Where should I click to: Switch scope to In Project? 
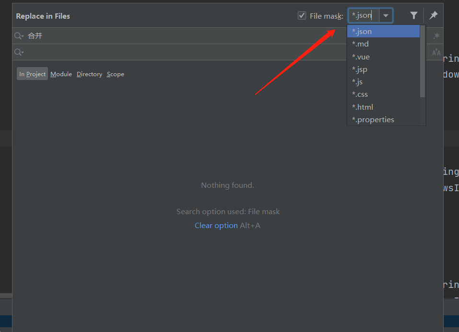point(32,74)
